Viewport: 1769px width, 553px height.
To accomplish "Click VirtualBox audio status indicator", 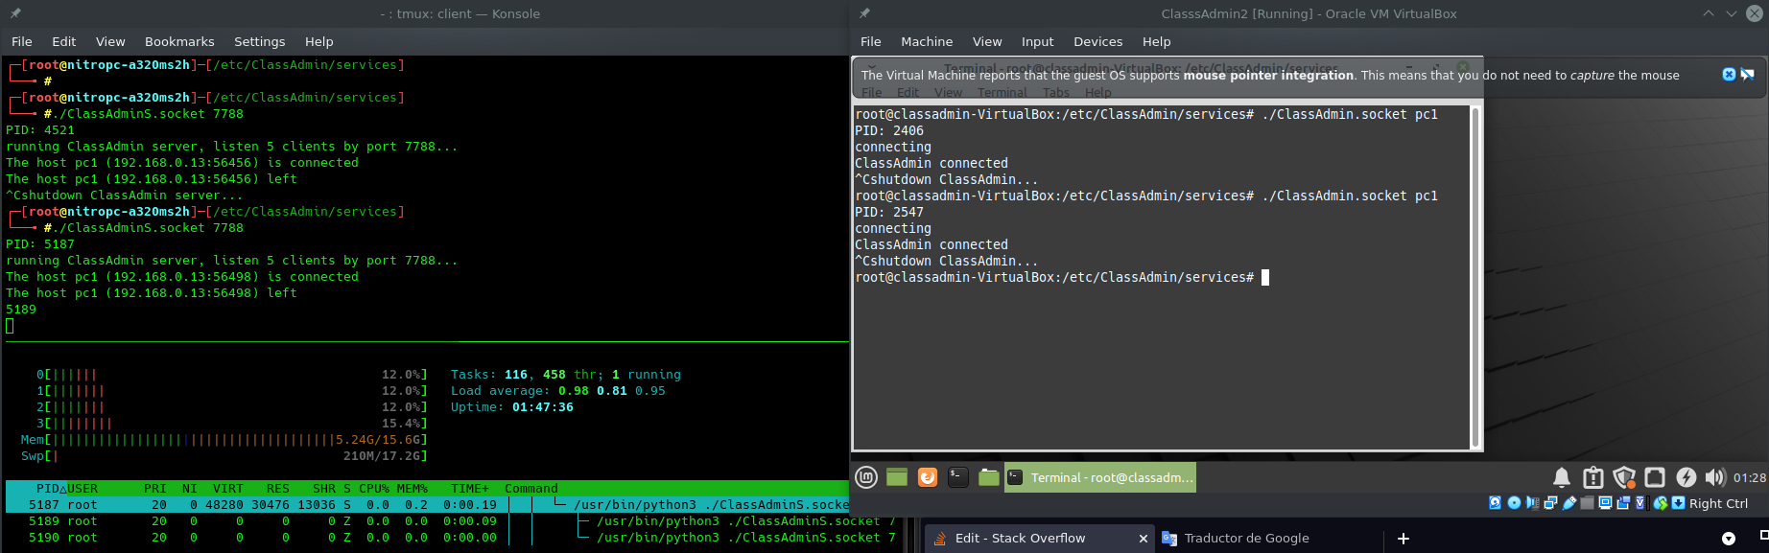I will (x=1532, y=503).
